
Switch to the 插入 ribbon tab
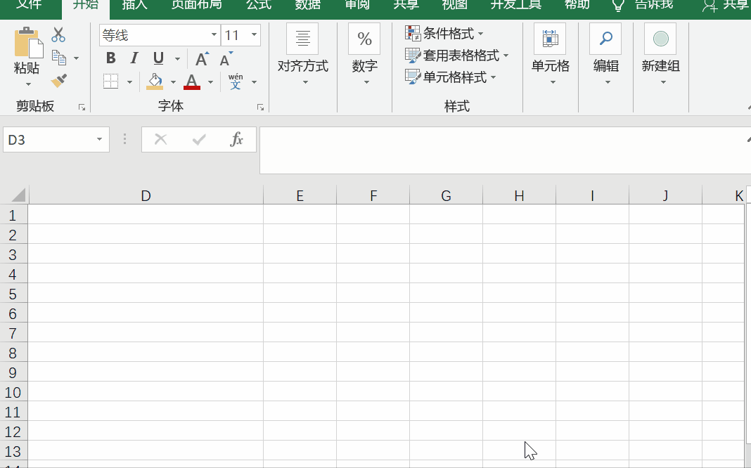[x=134, y=5]
